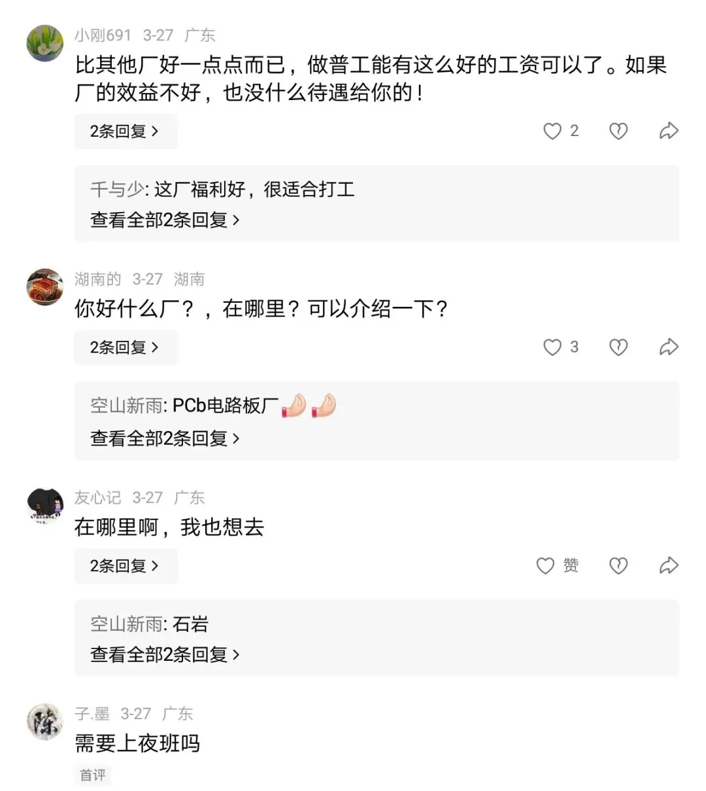Expand 2条回复 under 小刚691's comment
Viewport: 706px width, 791px height.
pyautogui.click(x=125, y=131)
